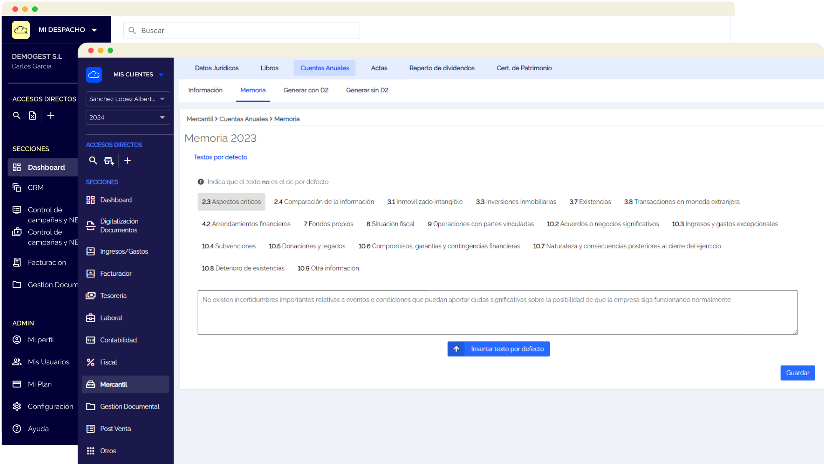Click the cloud logo next to MIS CLIENTES
The image size is (824, 464).
coord(94,74)
